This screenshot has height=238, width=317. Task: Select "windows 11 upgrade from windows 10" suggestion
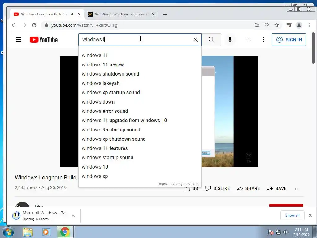click(x=140, y=121)
